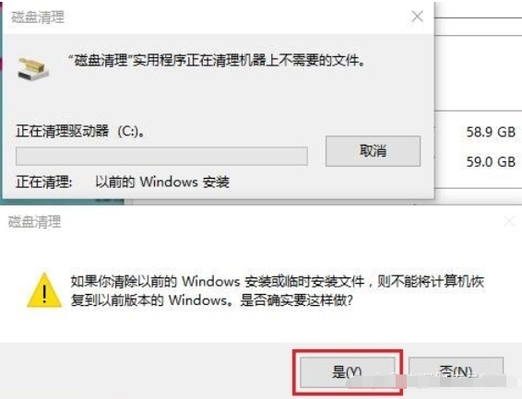Screen dimensions: 522x399
Task: Click the 59.0 GB size value
Action: coord(491,162)
